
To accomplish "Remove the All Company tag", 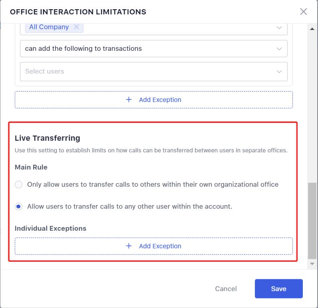I will [76, 27].
